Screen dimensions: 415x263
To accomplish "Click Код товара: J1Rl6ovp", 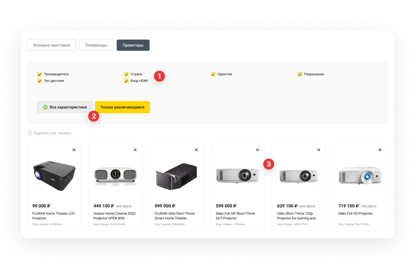I will click(x=230, y=224).
